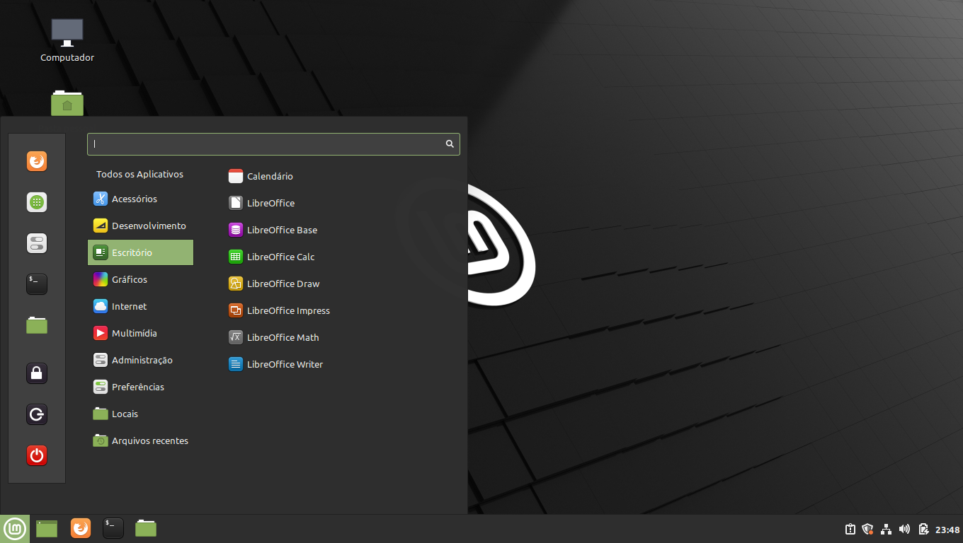
Task: Click the volume speaker tray icon
Action: pos(904,529)
